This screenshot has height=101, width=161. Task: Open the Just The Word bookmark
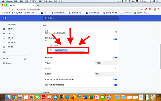click(x=126, y=13)
